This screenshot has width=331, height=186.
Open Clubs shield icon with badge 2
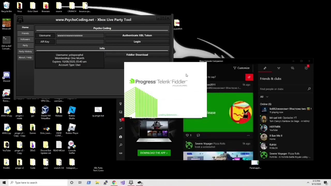coord(121,120)
